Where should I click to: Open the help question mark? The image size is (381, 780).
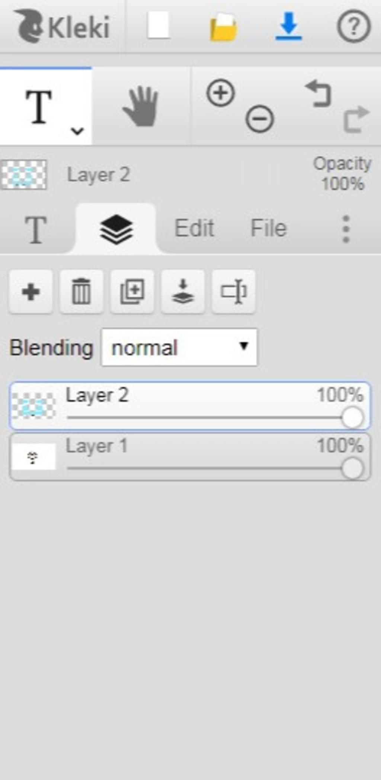(353, 26)
